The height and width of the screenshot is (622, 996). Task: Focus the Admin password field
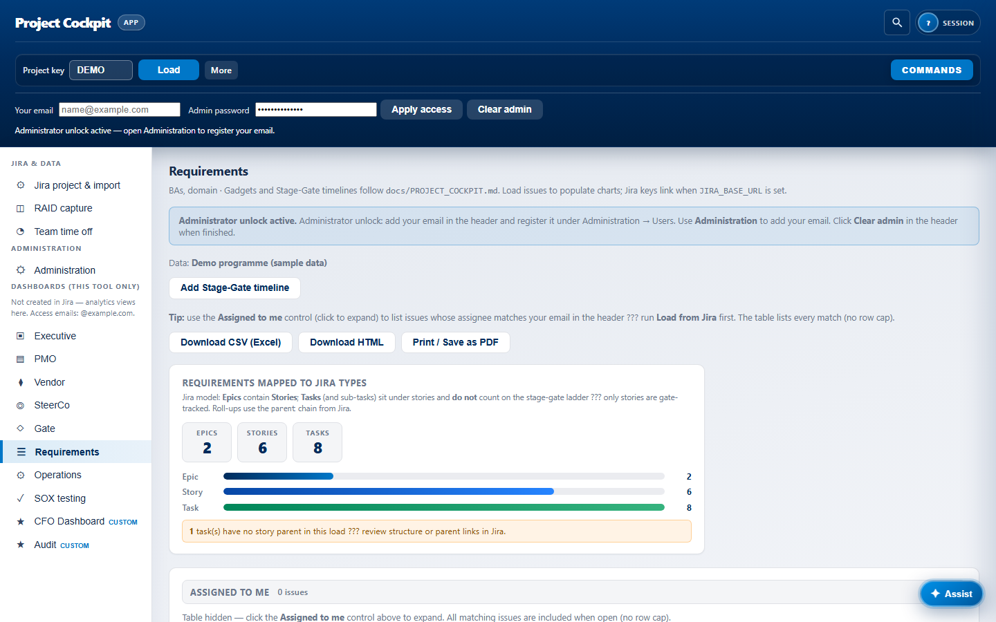(x=316, y=110)
